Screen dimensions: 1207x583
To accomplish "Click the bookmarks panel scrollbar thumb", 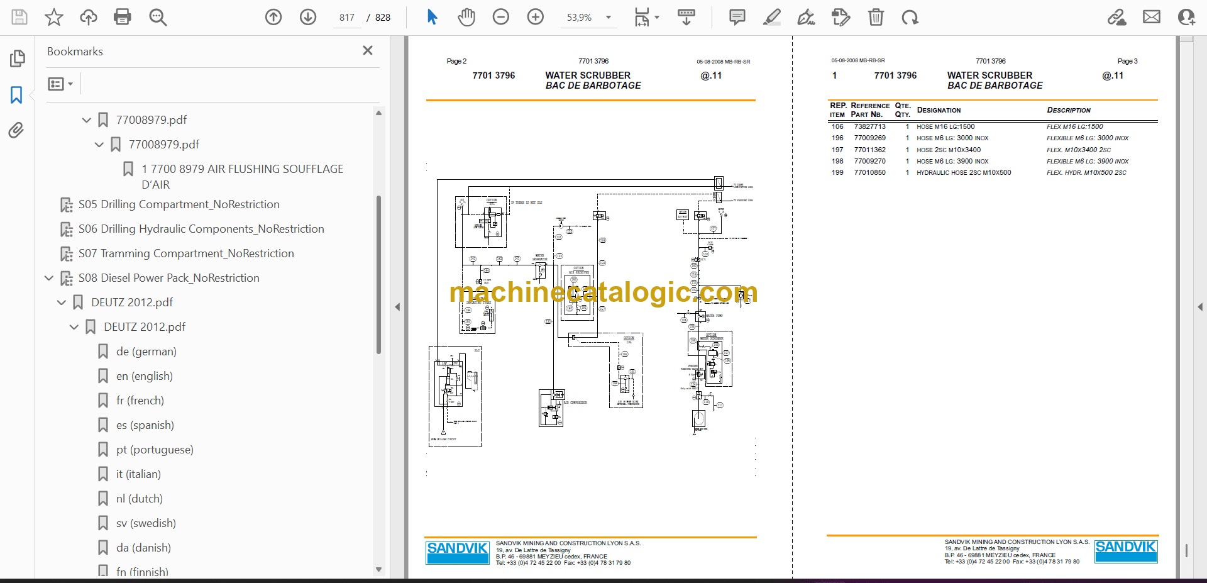I will (378, 275).
